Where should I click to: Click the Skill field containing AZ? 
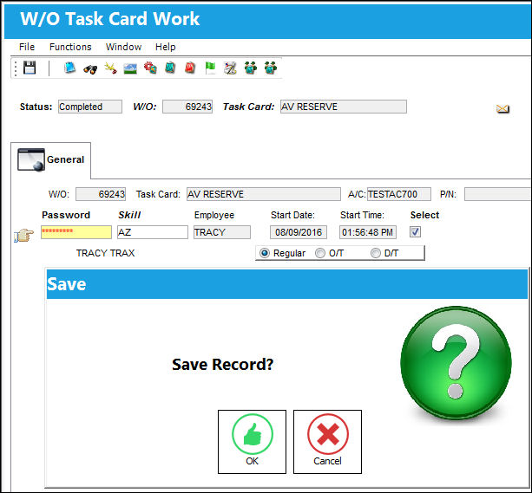coord(153,232)
